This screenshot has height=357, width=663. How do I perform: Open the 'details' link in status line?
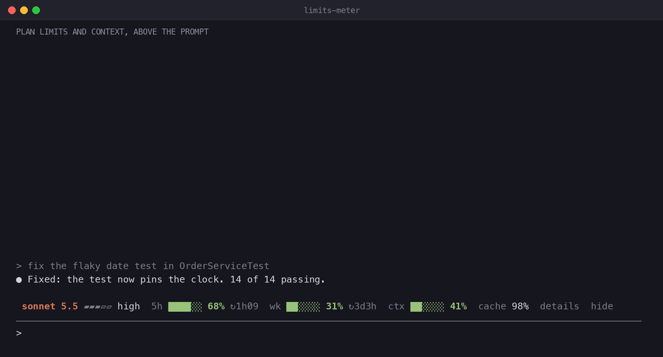[560, 306]
